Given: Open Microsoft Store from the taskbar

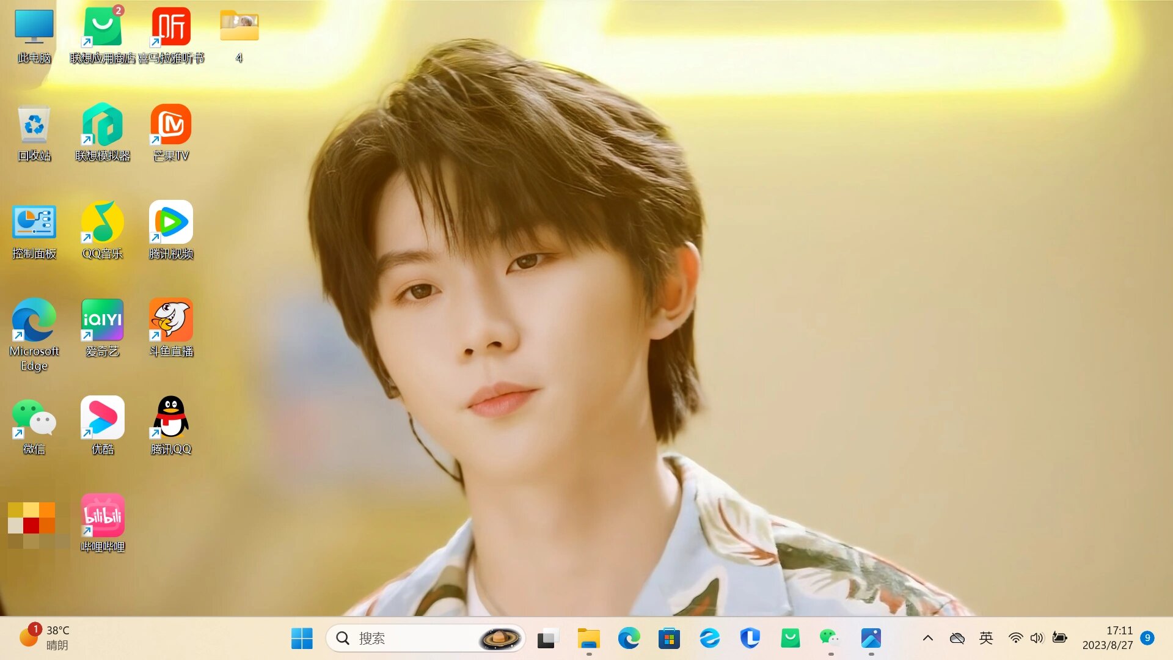Looking at the screenshot, I should (x=669, y=639).
